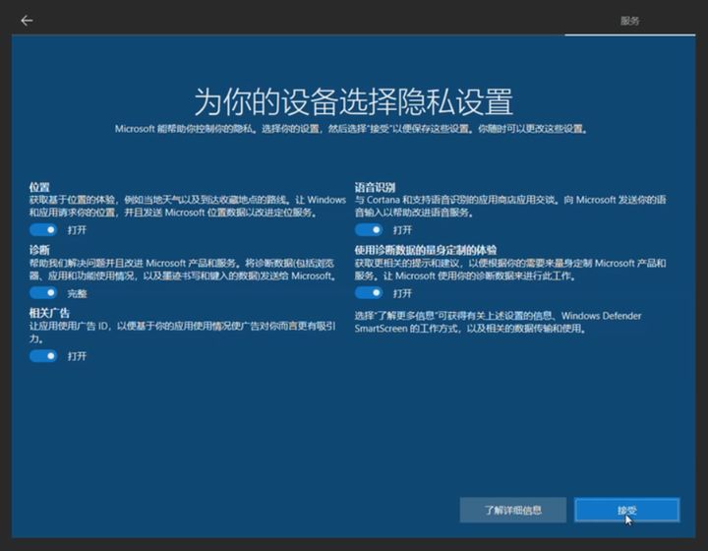Click the 接受 accept button

pyautogui.click(x=626, y=510)
